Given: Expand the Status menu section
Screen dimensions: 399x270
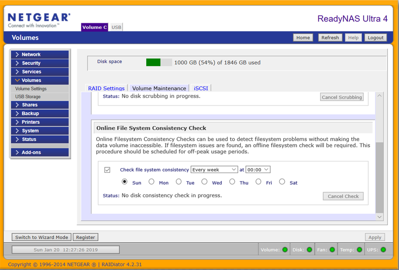Looking at the screenshot, I should 40,139.
